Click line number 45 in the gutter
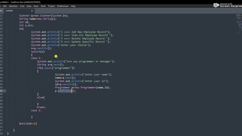This screenshot has height=136, width=242. click(x=2, y=91)
